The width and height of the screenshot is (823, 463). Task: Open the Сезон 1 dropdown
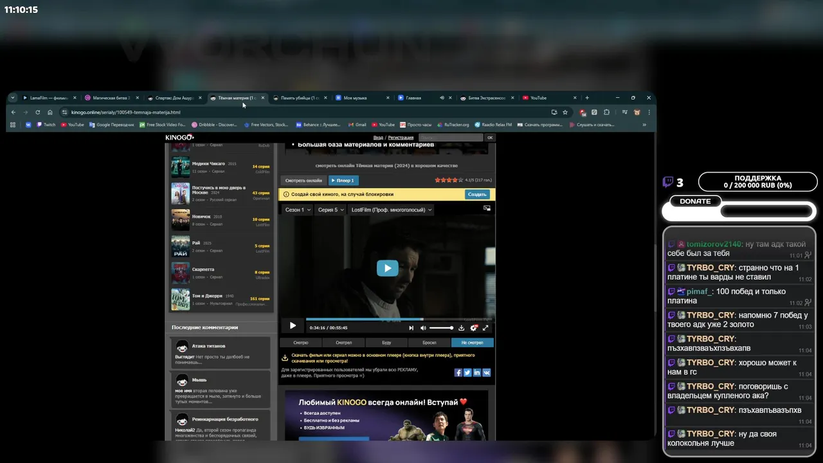(298, 210)
